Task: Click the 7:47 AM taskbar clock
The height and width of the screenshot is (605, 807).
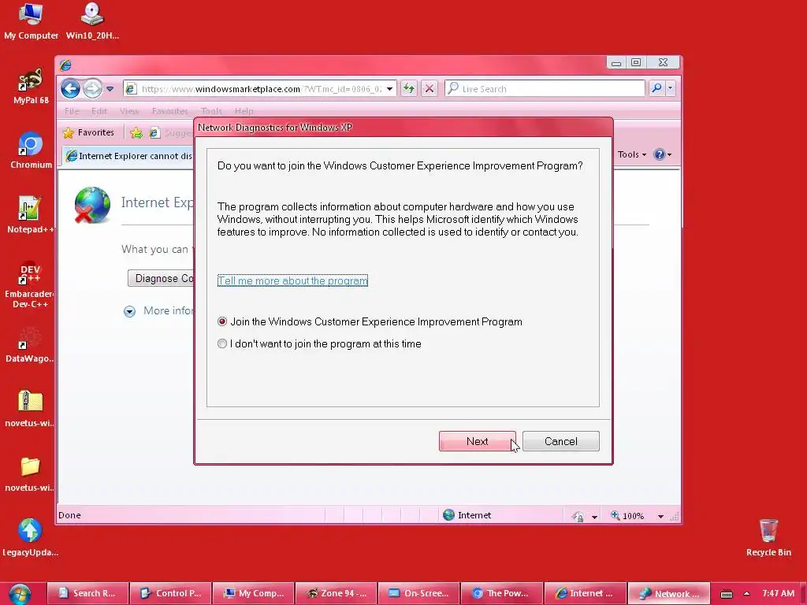Action: click(x=778, y=593)
